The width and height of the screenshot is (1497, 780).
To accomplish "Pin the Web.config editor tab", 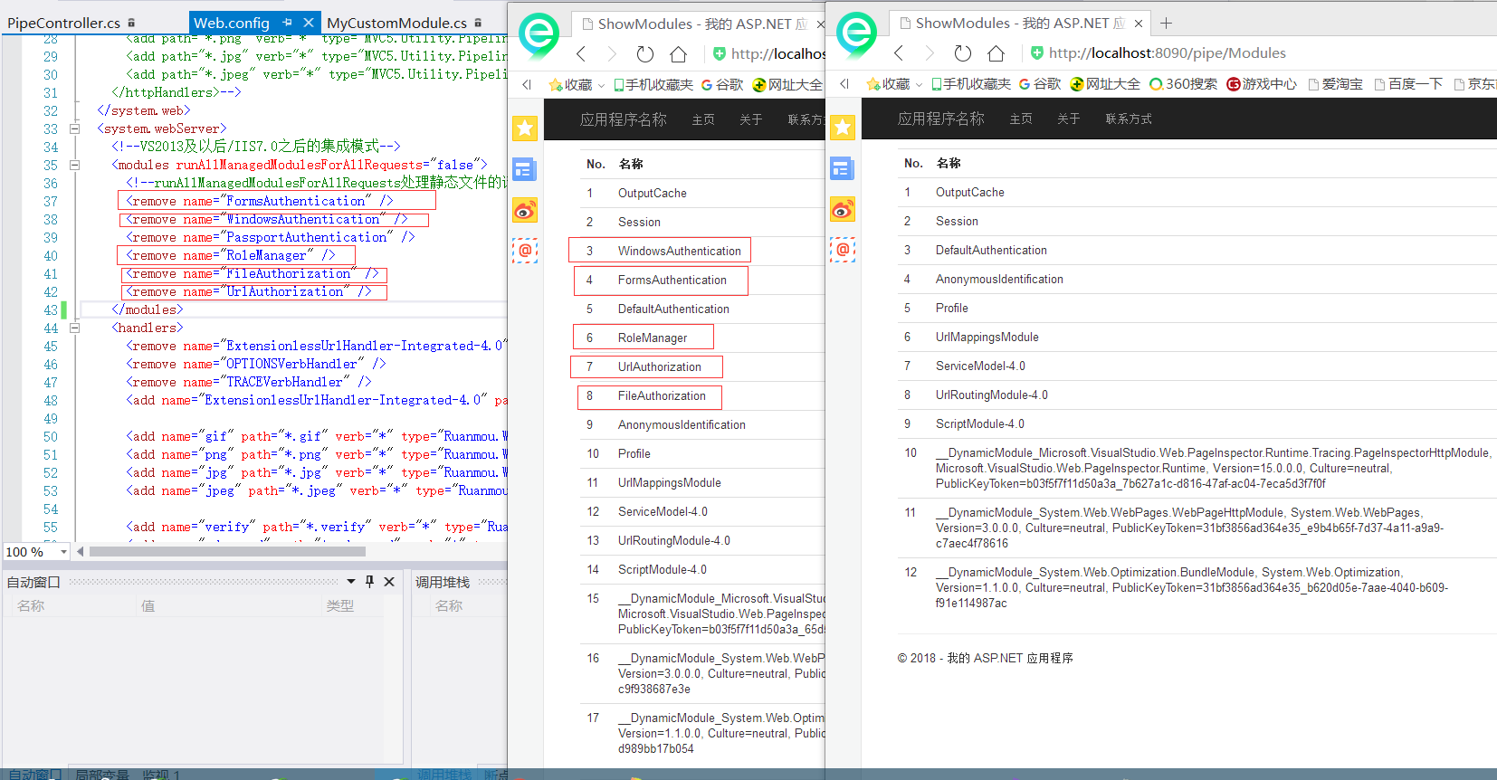I will pos(288,23).
